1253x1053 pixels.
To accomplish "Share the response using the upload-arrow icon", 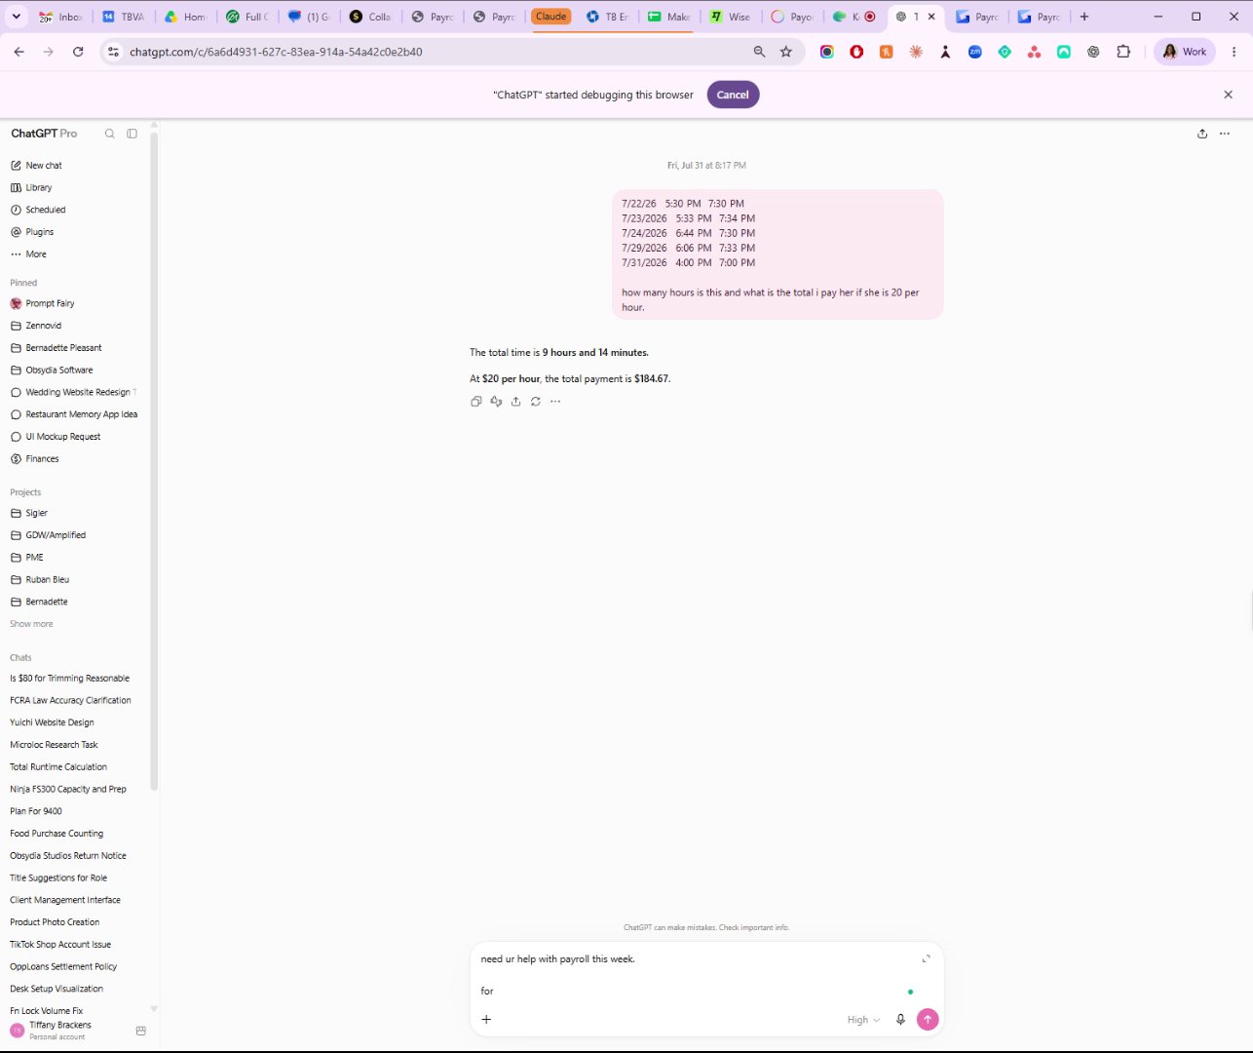I will tap(515, 402).
